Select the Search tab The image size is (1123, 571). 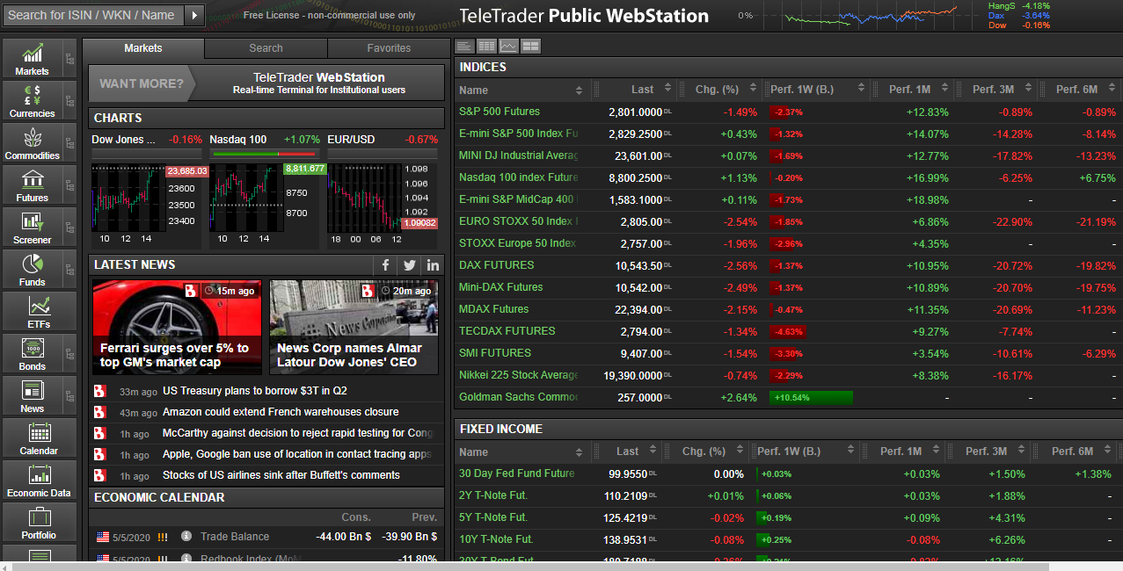point(266,48)
